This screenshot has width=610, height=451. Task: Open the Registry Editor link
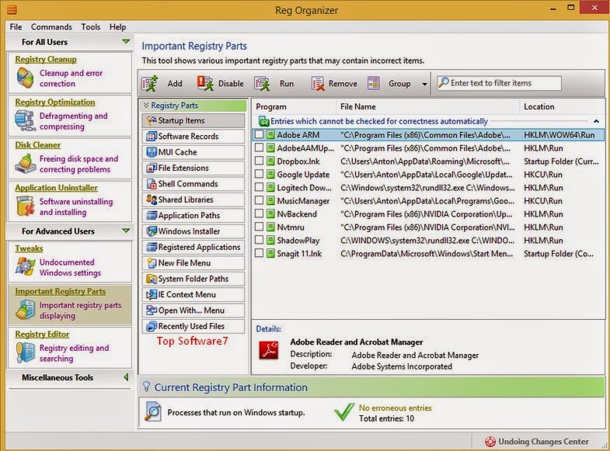tap(42, 334)
